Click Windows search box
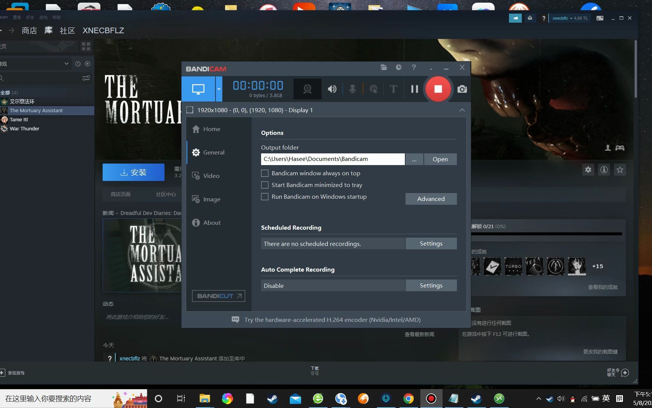The width and height of the screenshot is (652, 408). 74,399
